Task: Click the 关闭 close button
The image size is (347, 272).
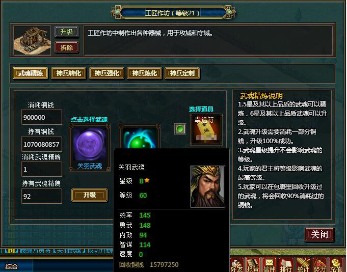Action: [x=319, y=234]
